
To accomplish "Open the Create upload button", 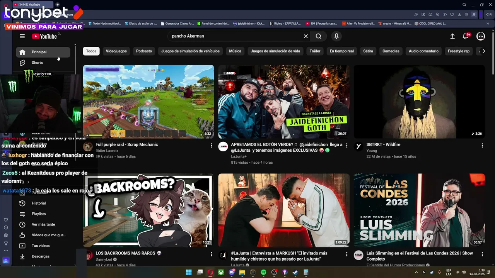I will [x=452, y=36].
